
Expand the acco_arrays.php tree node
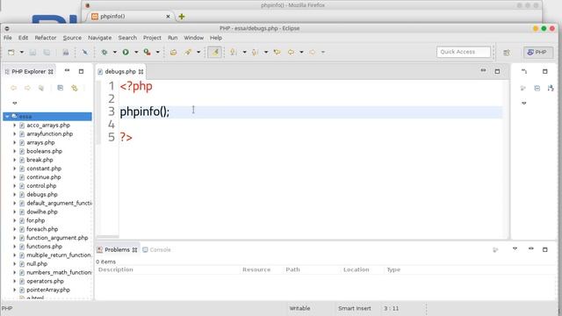click(15, 126)
